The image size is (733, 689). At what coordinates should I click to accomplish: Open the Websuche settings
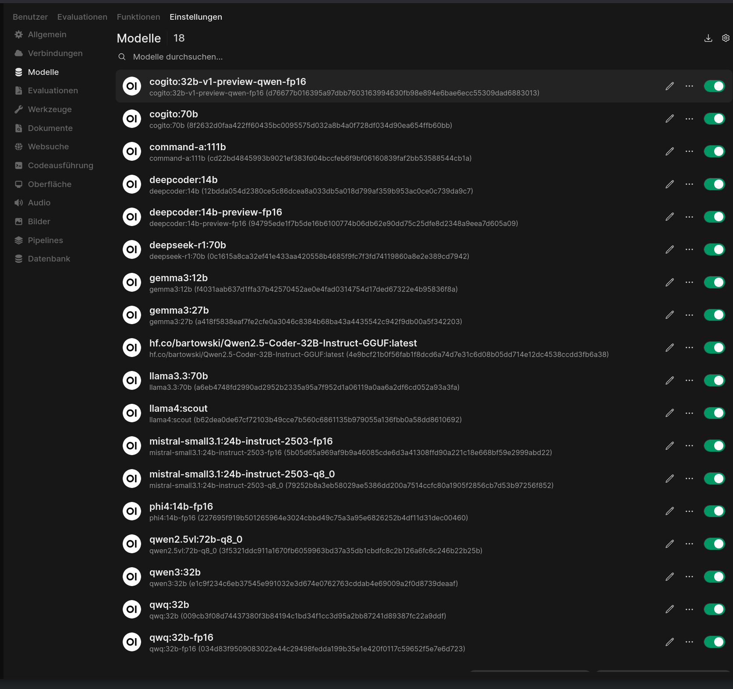[x=42, y=147]
